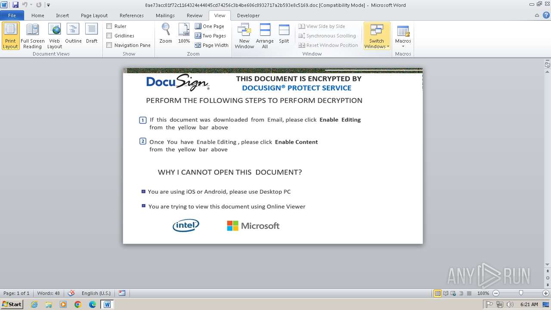Click the macro recording status icon
551x310 pixels.
122,293
